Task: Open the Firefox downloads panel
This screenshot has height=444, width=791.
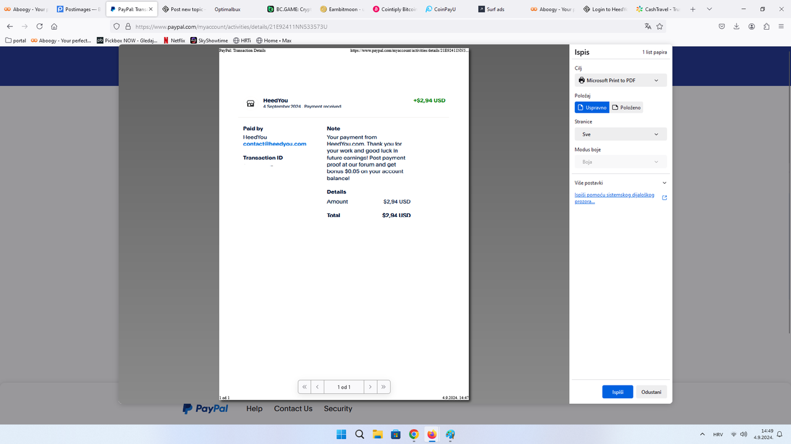Action: (737, 27)
